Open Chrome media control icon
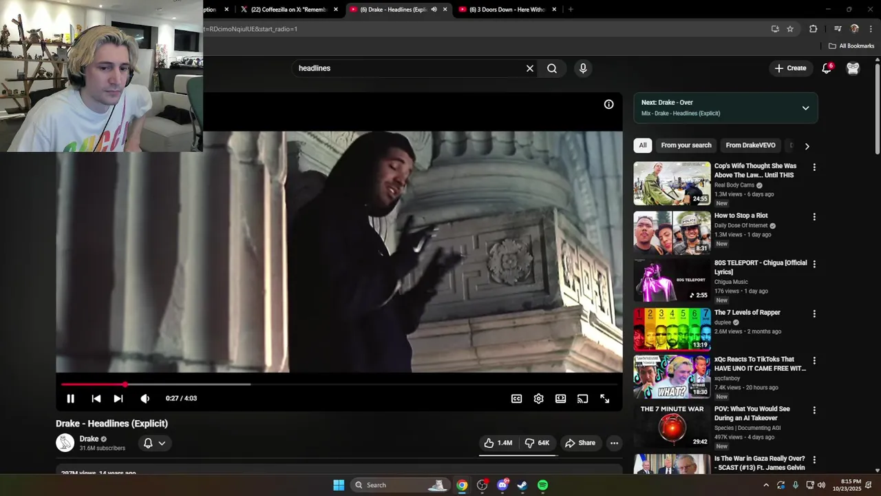This screenshot has width=881, height=496. tap(838, 29)
